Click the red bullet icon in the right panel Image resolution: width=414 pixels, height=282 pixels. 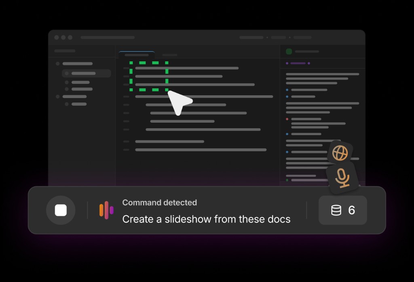click(287, 119)
